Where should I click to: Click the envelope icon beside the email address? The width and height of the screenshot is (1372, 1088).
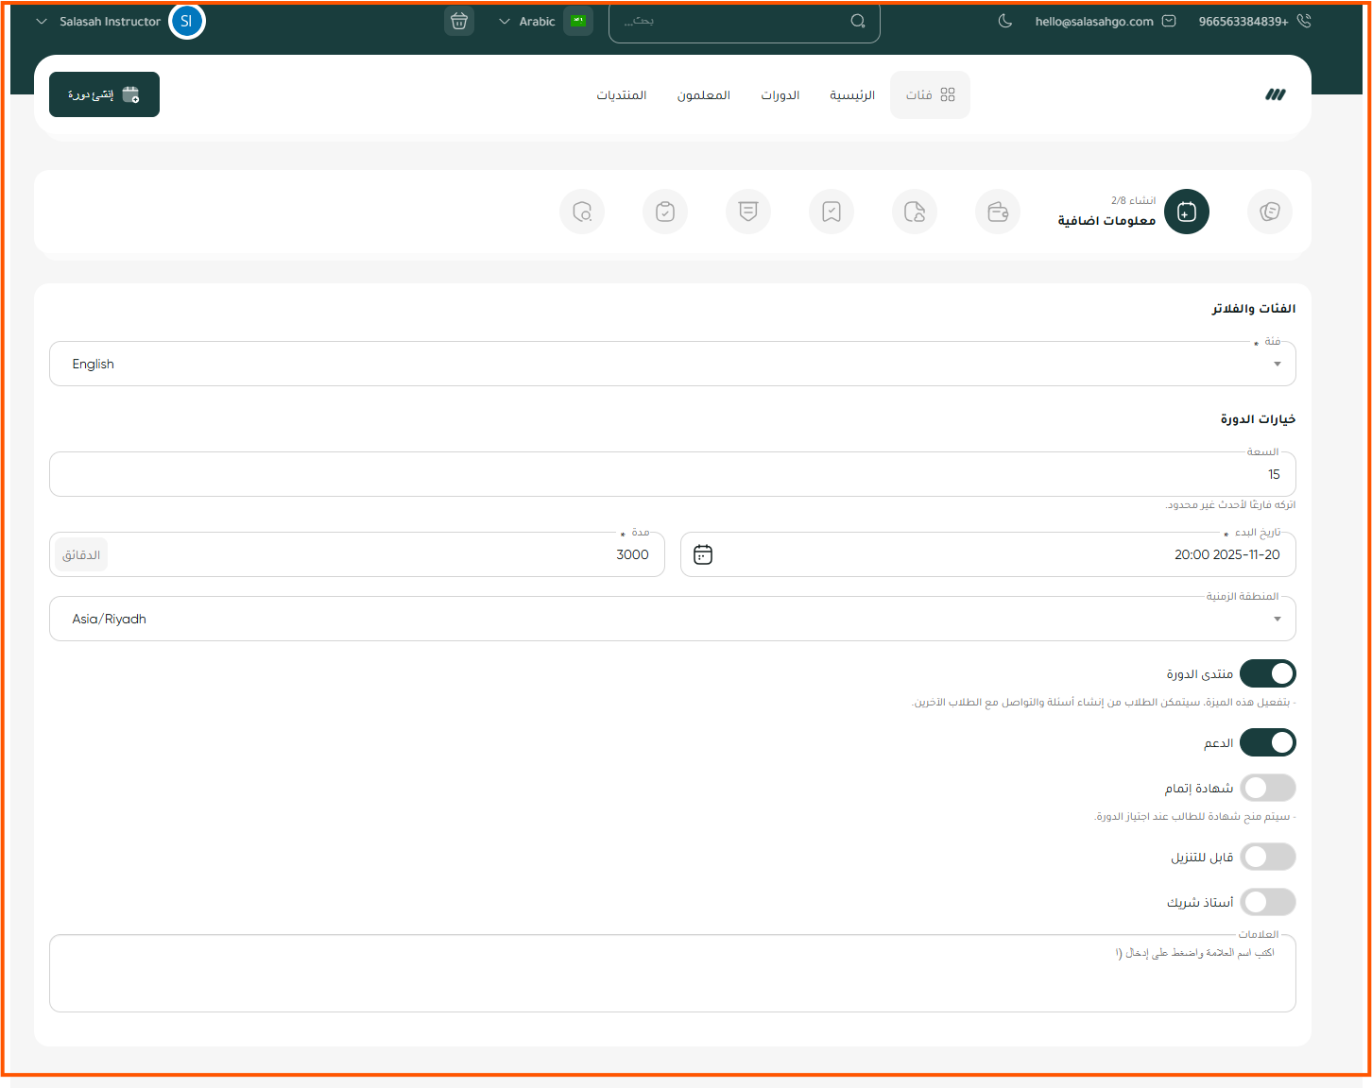point(1169,21)
